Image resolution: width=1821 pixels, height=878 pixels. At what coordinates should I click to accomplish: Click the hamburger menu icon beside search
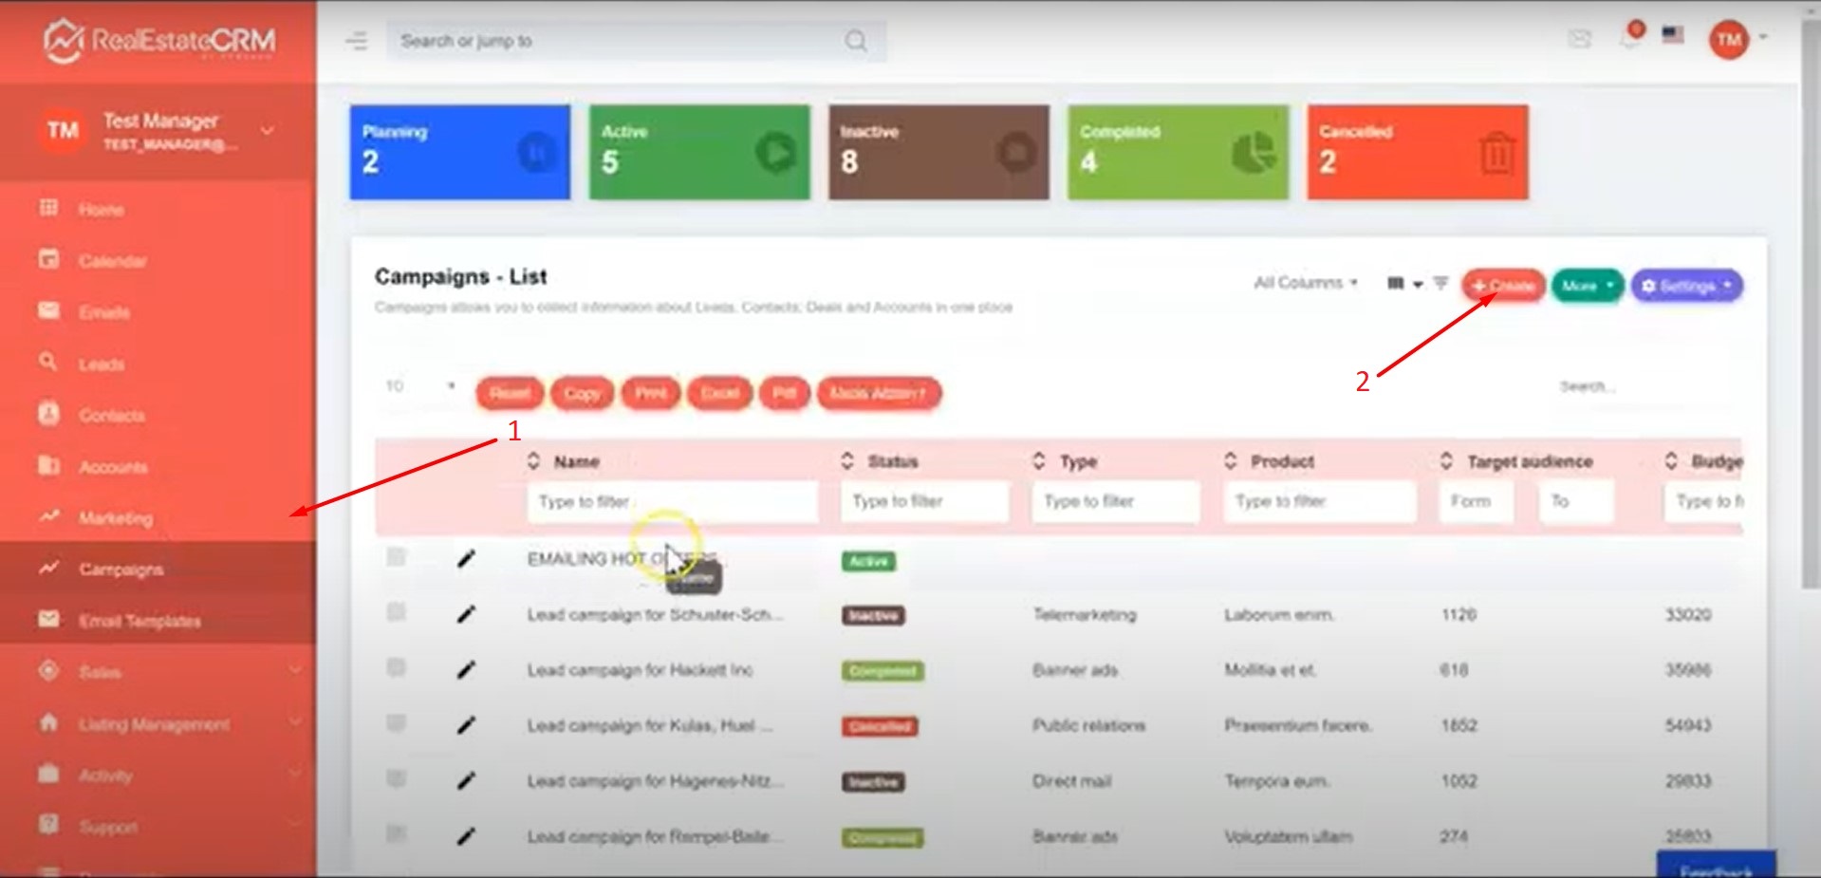(356, 41)
